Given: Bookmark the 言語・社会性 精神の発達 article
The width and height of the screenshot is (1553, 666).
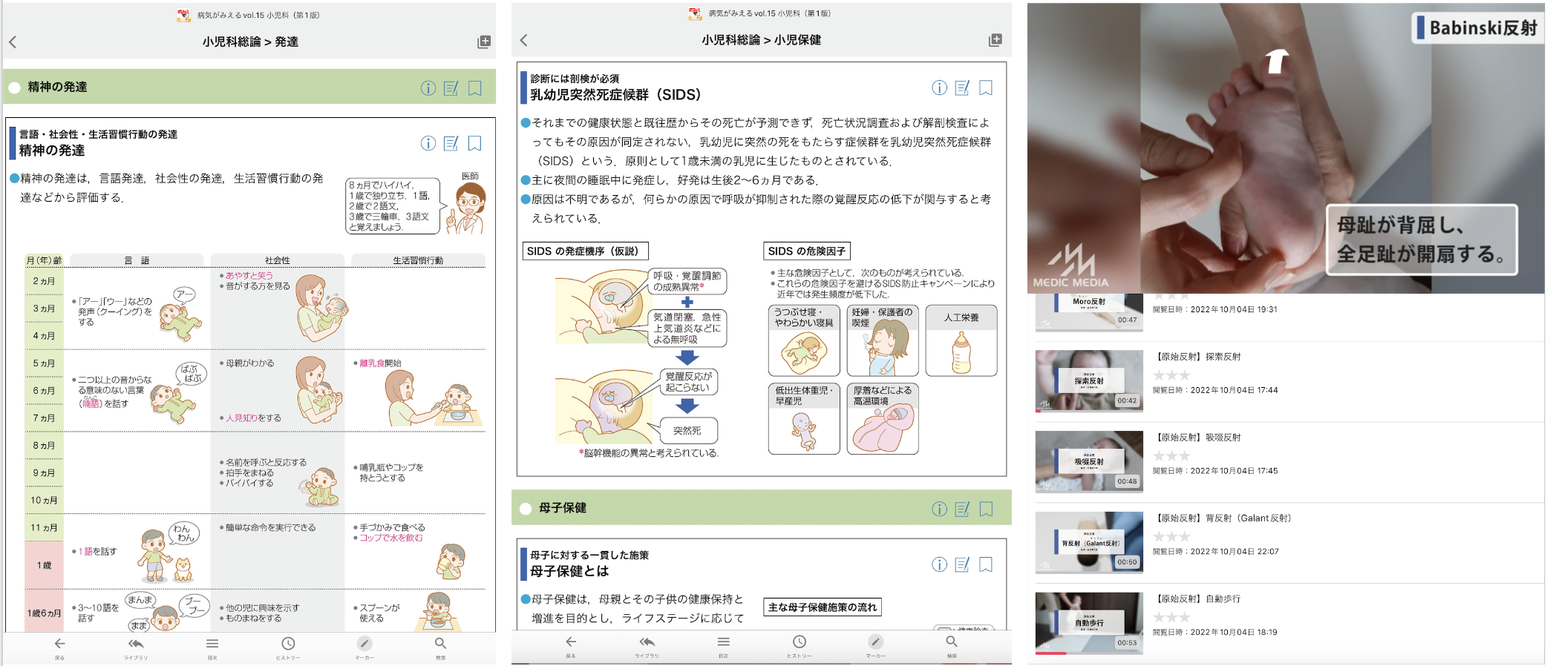Looking at the screenshot, I should 475,143.
